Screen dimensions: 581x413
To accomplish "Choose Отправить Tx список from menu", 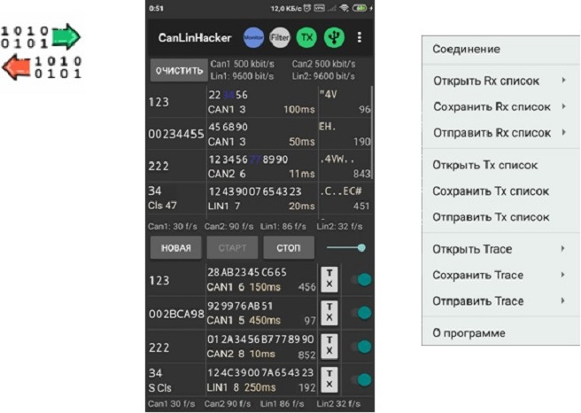I will click(501, 217).
